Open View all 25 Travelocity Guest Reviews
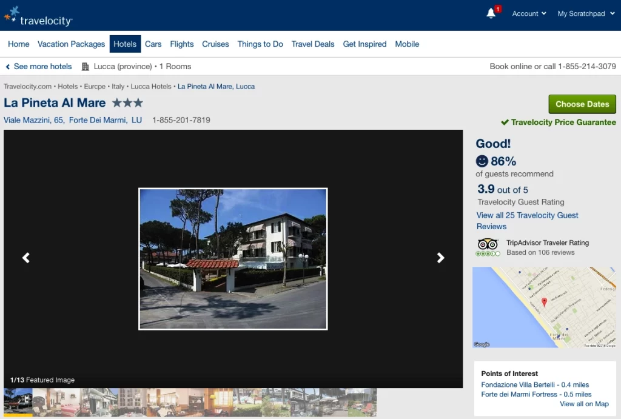The image size is (621, 419). pos(527,221)
